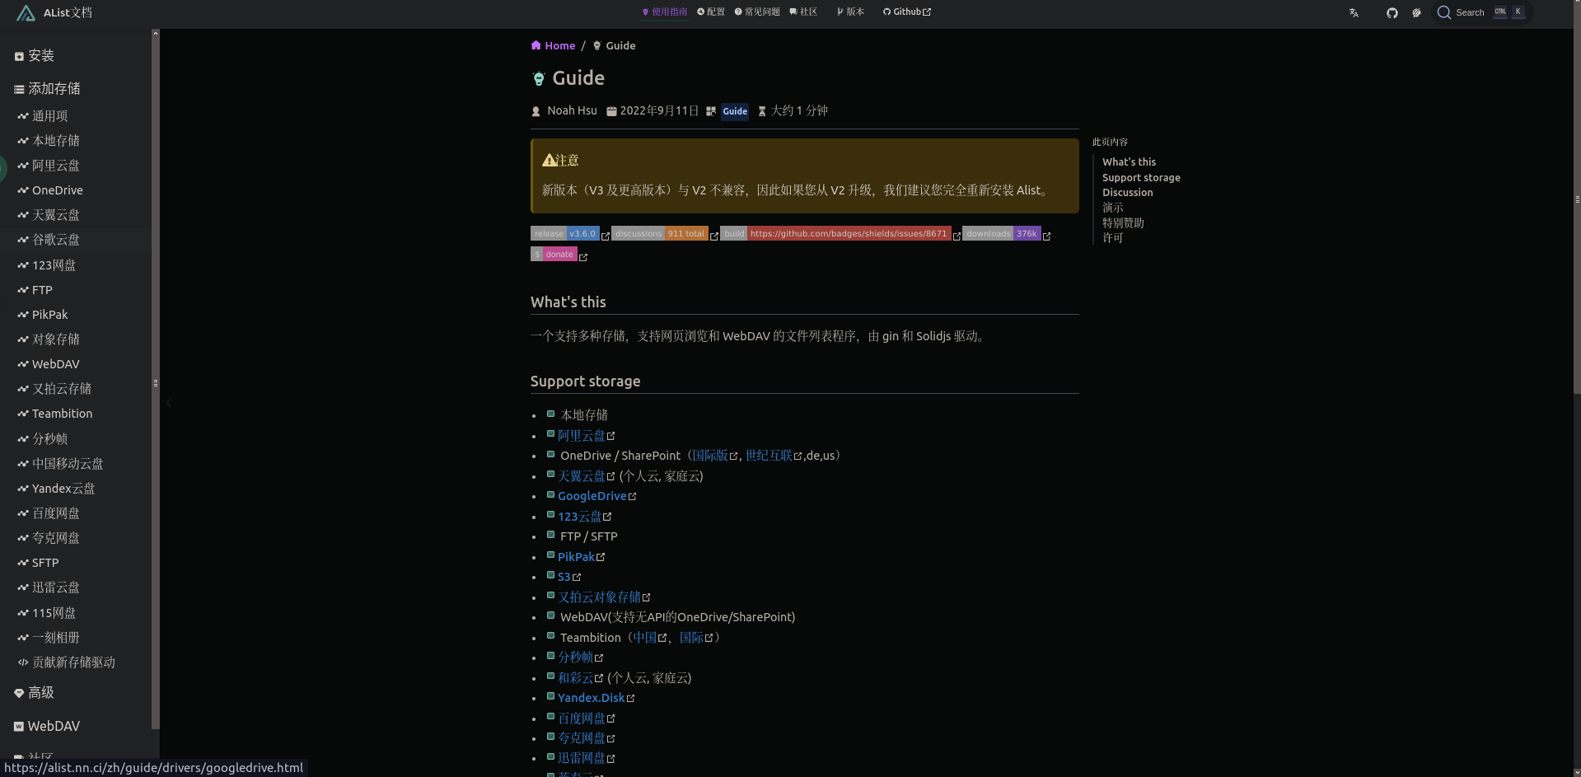Open the 常见问题 navbar item
Screen dimensions: 1581x777
pyautogui.click(x=757, y=12)
